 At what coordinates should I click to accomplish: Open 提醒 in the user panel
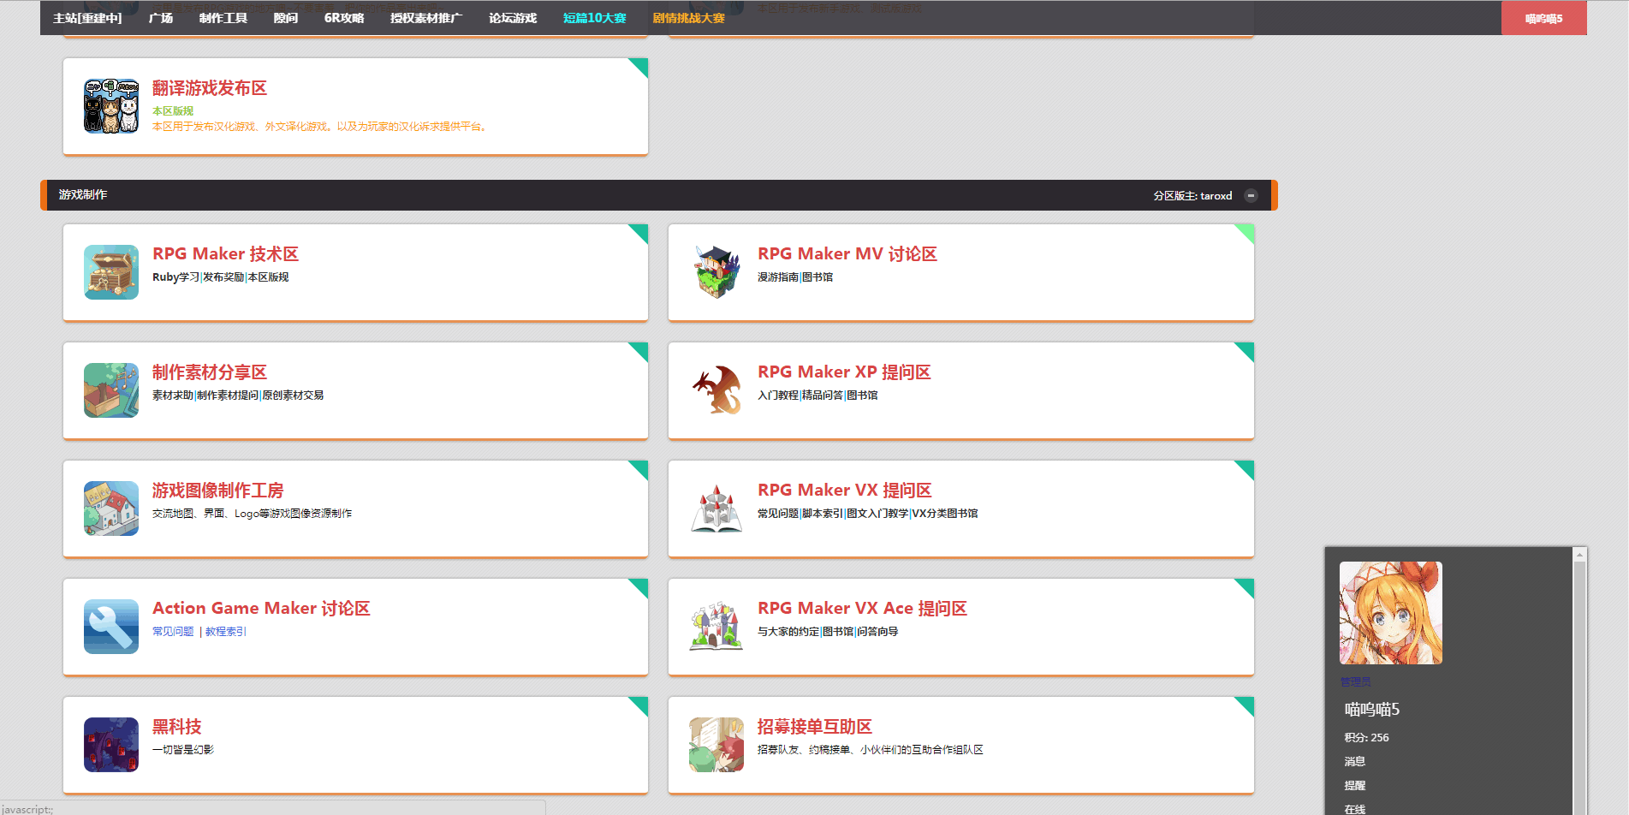point(1354,786)
